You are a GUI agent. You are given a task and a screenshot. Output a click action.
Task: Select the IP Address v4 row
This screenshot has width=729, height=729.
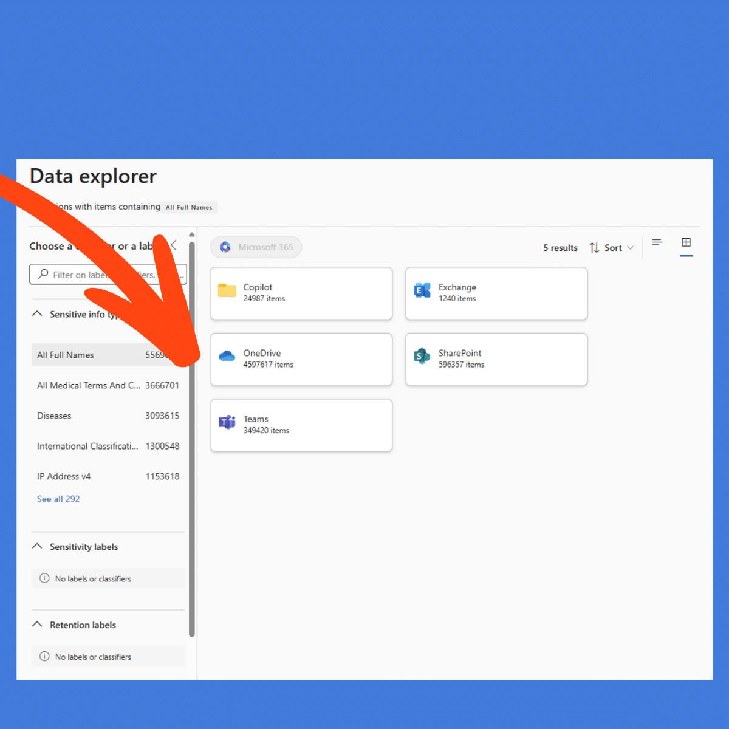click(108, 476)
